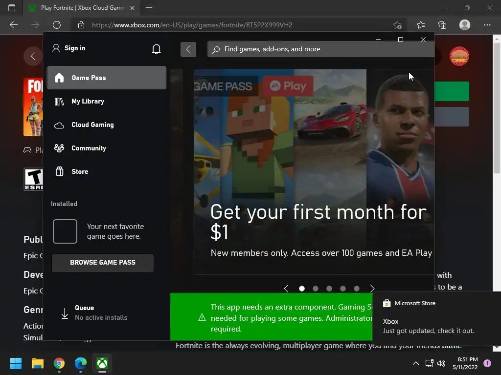Viewport: 501px width, 375px height.
Task: Select the third carousel page dot
Action: 329,289
